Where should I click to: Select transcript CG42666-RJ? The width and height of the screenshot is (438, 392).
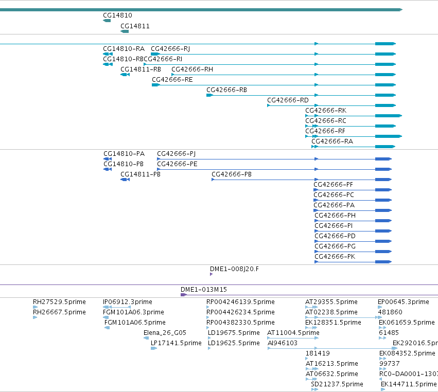(170, 49)
